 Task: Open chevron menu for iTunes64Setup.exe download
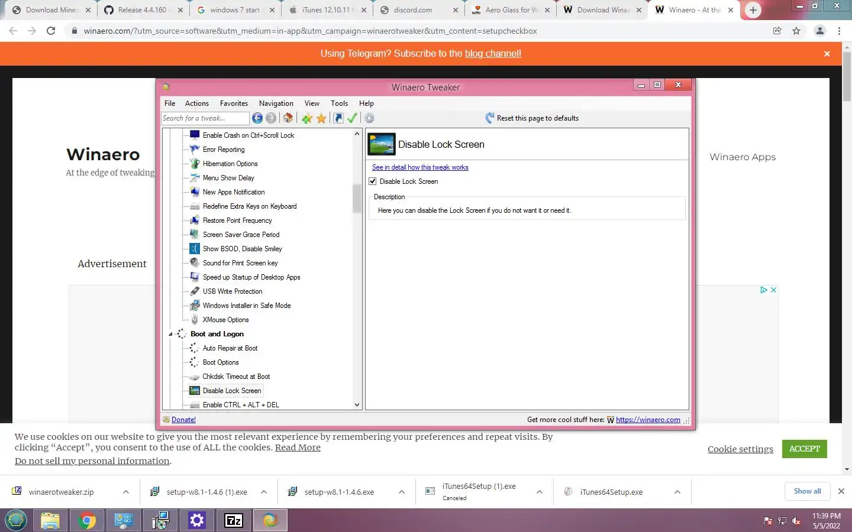coord(677,492)
